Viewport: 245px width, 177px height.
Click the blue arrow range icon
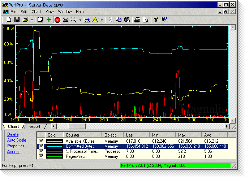pyautogui.click(x=87, y=20)
